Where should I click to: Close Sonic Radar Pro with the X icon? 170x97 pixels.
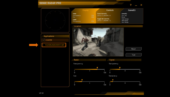coord(141,5)
